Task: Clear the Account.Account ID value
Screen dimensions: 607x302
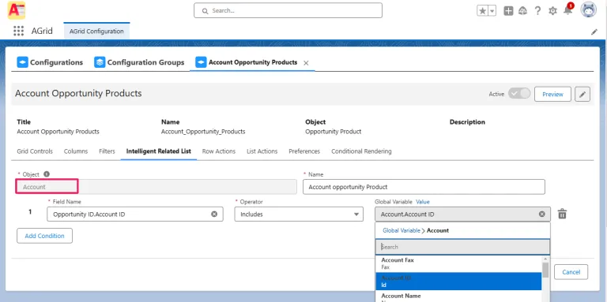Action: click(x=542, y=214)
